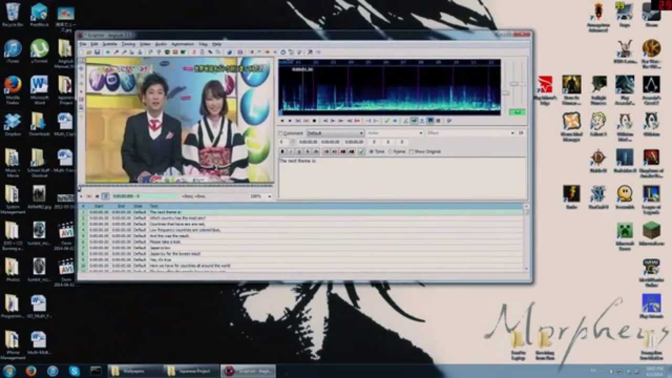Select the rotate on Z axis video tool
Screen dimensions: 672x378
tap(81, 76)
